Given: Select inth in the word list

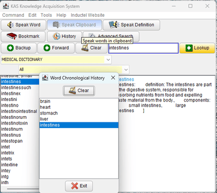Looking at the screenshot, I should (x=20, y=183).
